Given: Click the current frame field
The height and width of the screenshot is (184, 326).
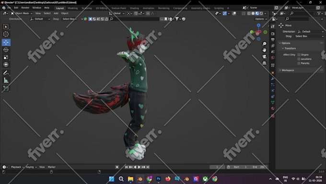Looking at the screenshot, I should click(217, 167).
